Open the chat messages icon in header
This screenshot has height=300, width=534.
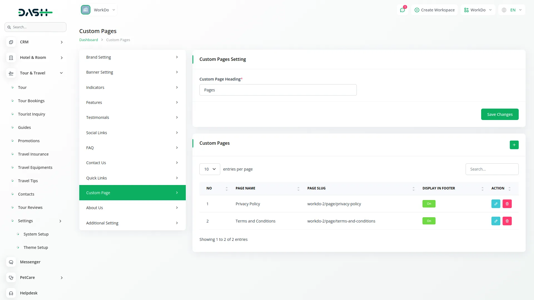coord(402,10)
